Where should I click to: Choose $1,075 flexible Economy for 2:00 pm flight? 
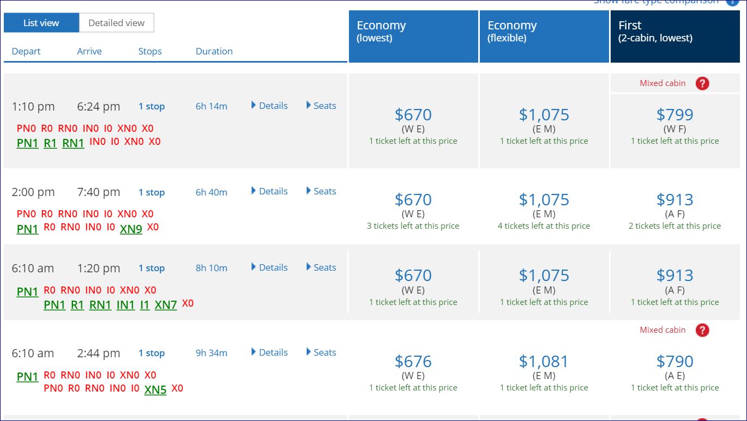point(544,200)
